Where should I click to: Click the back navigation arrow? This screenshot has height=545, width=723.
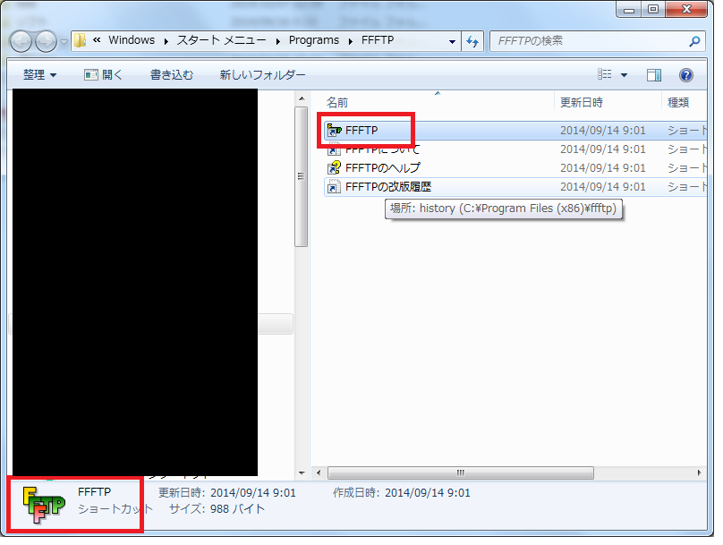21,41
